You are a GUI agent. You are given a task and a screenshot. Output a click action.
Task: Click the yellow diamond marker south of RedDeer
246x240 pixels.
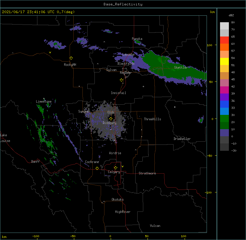click(121, 80)
